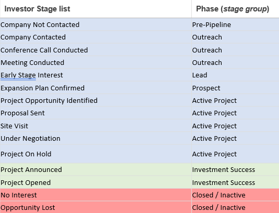This screenshot has height=213, width=279.
Task: Click the Company Not Contacted cell
Action: click(96, 24)
